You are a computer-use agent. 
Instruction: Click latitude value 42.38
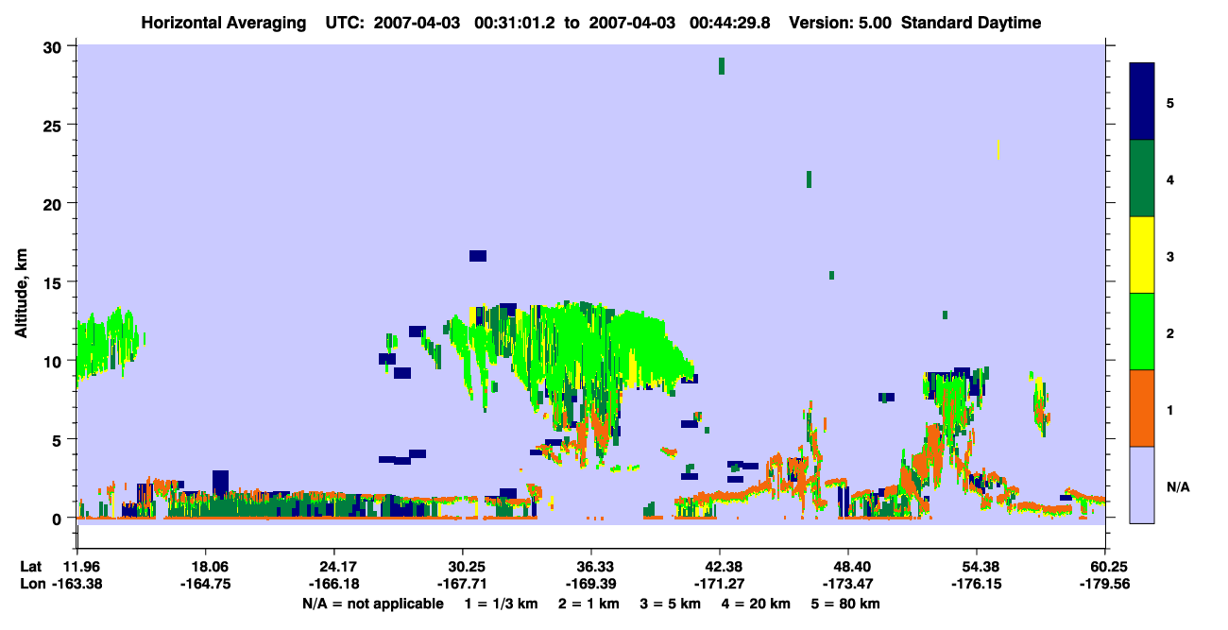click(x=720, y=567)
